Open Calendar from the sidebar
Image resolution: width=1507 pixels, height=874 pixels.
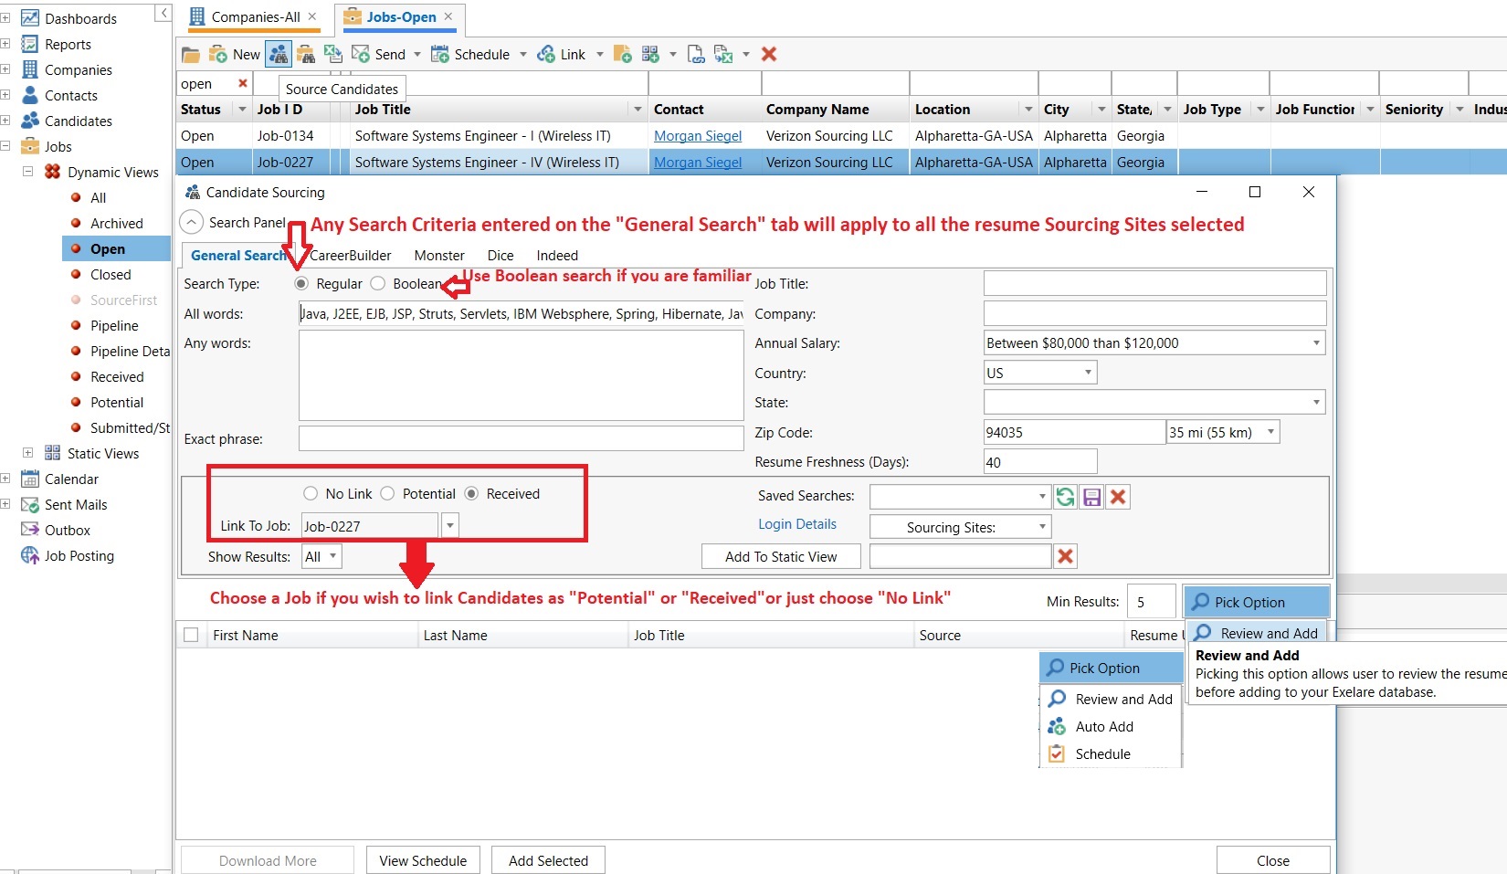71,479
